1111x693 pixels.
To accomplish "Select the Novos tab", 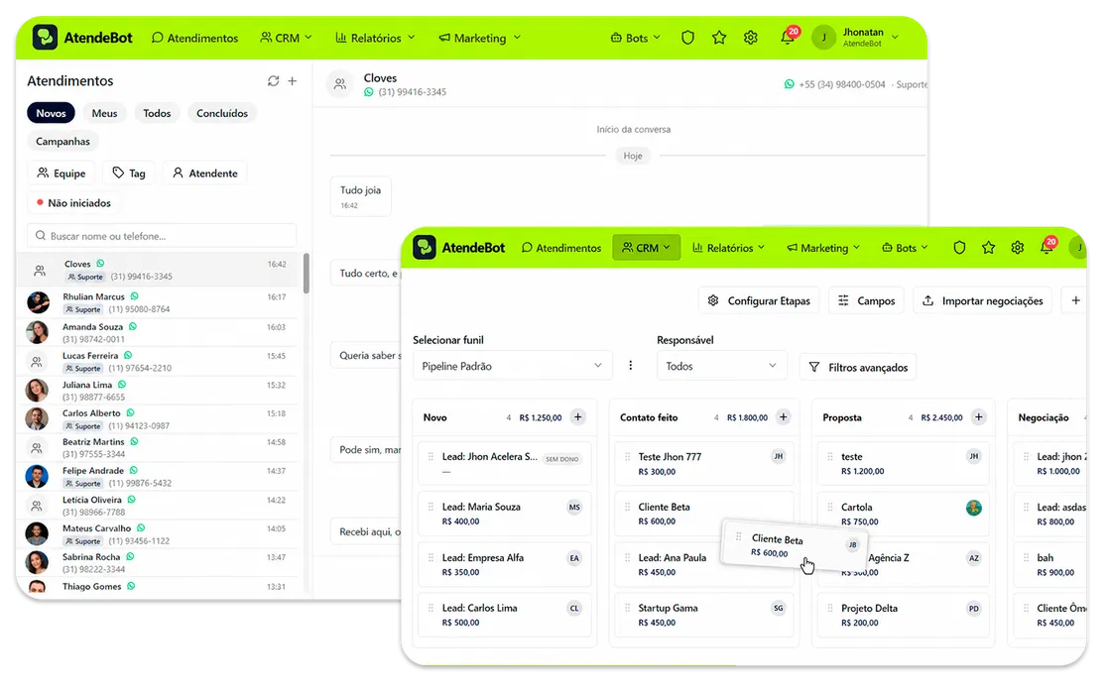I will point(51,113).
